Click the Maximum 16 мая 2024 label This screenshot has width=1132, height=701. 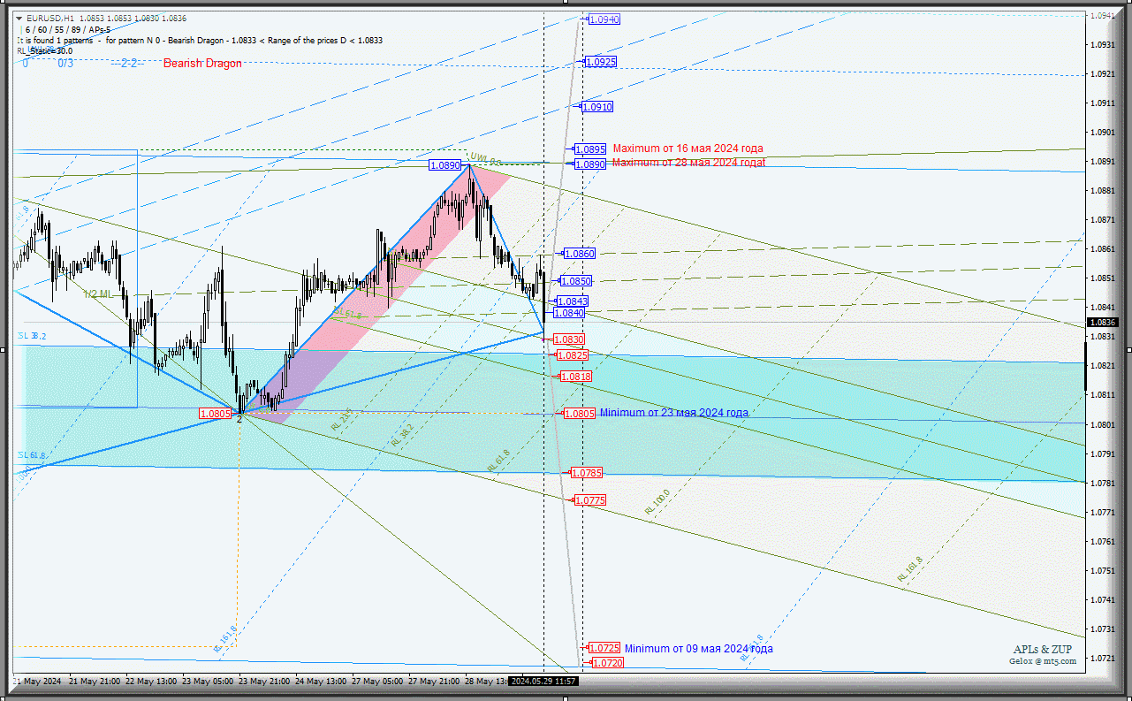coord(688,149)
